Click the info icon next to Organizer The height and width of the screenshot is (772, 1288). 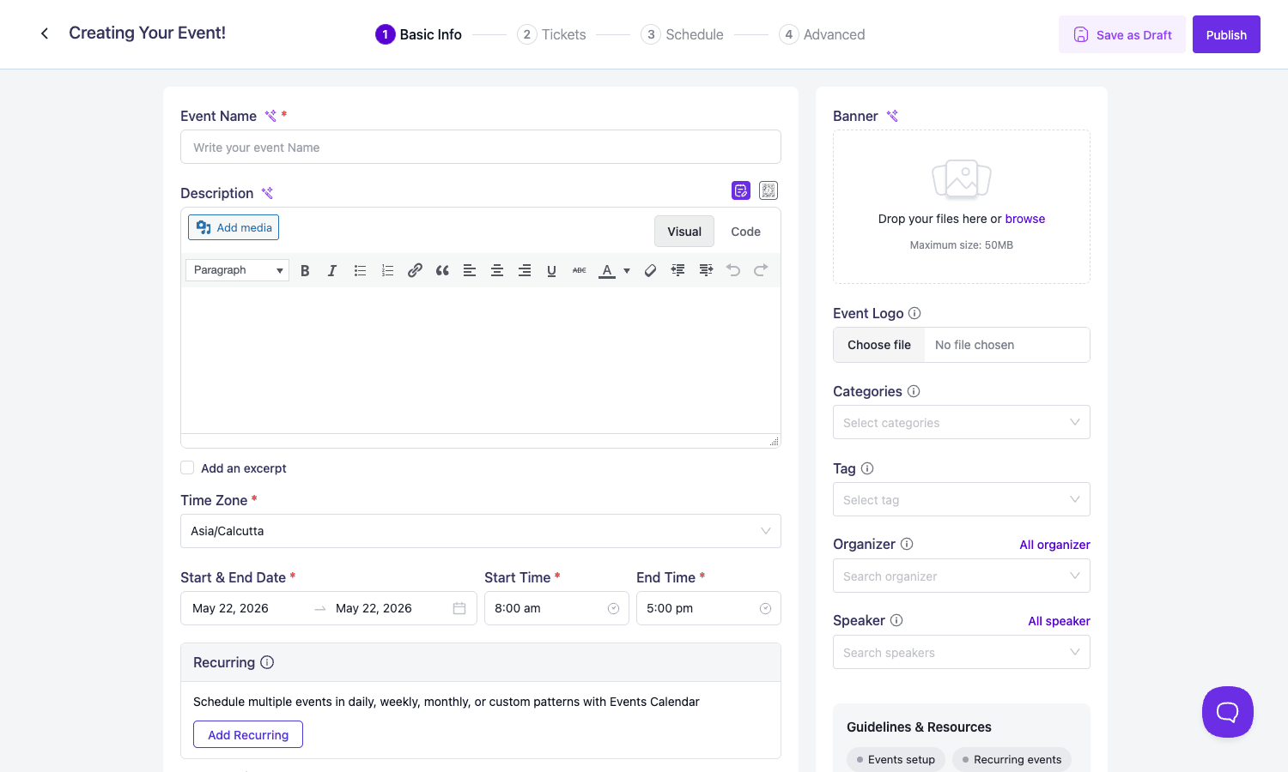pos(907,544)
